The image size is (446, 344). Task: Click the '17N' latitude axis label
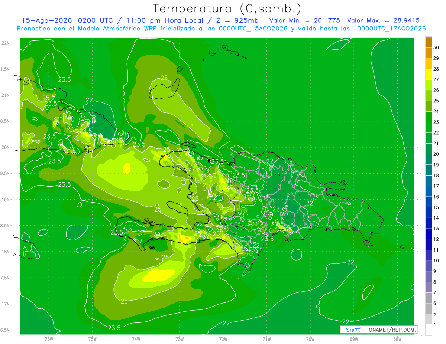(6, 304)
